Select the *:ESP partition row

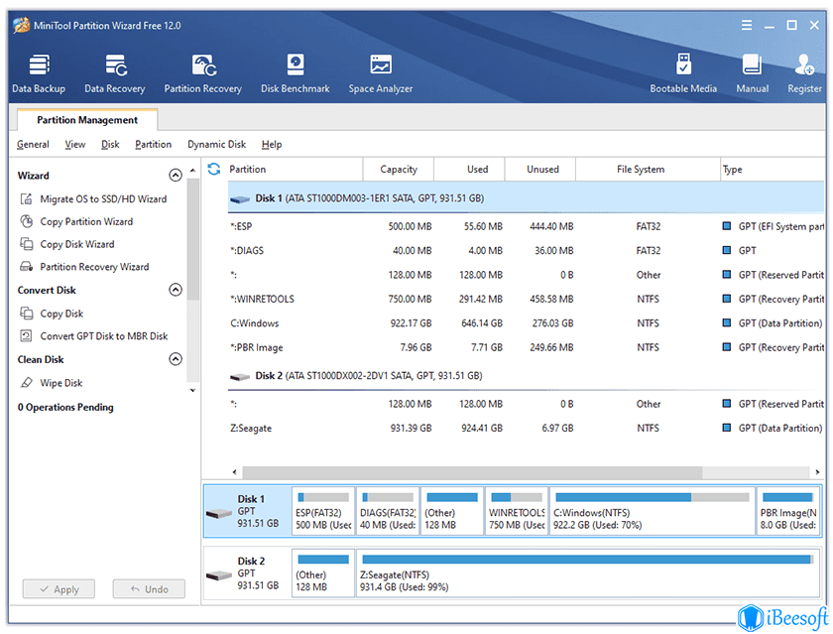click(x=526, y=226)
